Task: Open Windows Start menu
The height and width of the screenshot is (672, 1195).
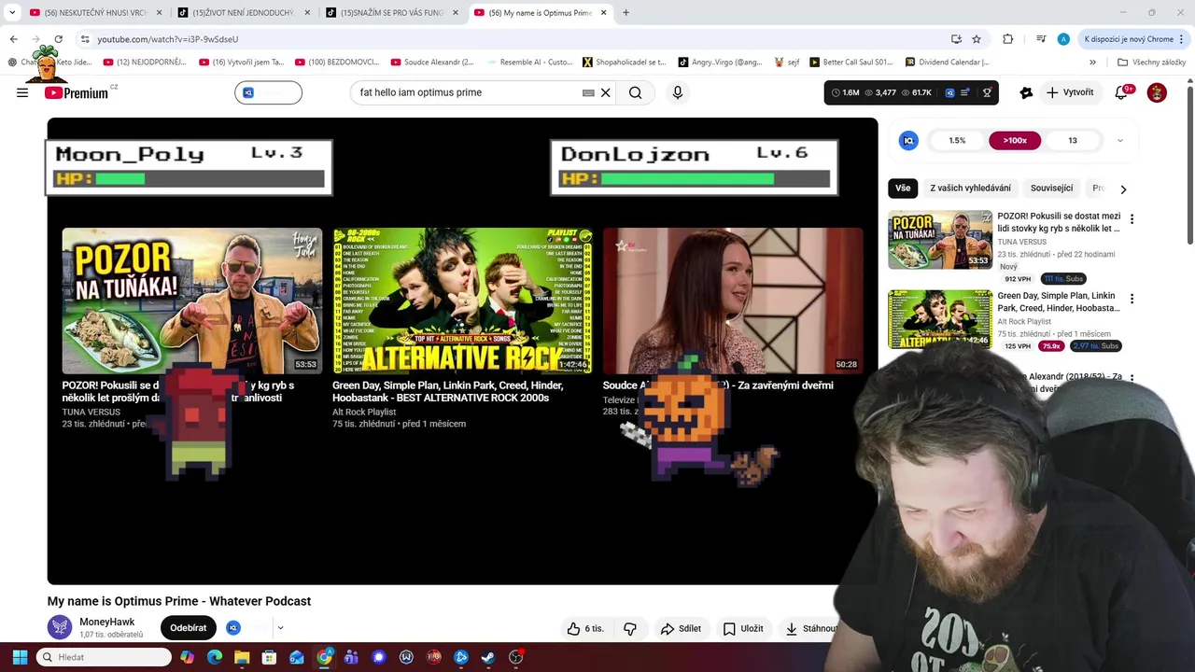Action: tap(20, 657)
